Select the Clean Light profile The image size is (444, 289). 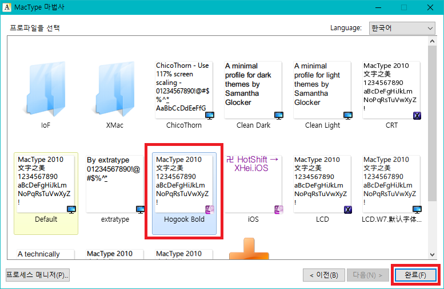(x=322, y=90)
